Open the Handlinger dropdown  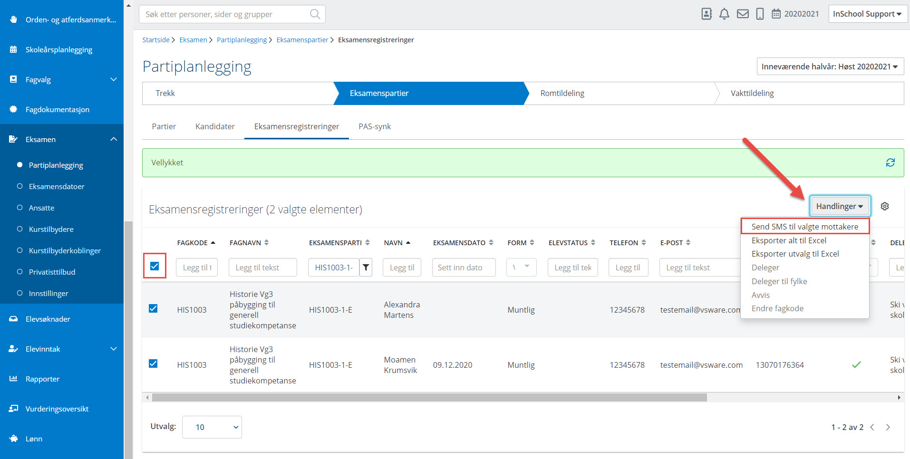tap(840, 206)
